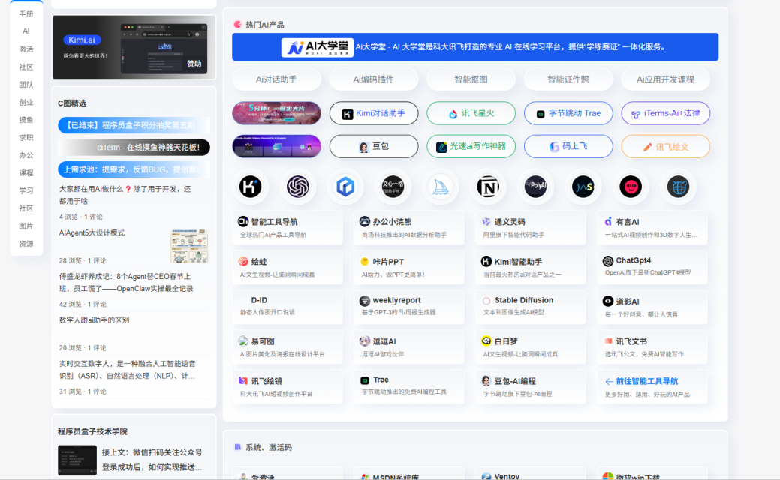Image resolution: width=780 pixels, height=480 pixels.
Task: Select the 智能抠图 tab
Action: (471, 79)
